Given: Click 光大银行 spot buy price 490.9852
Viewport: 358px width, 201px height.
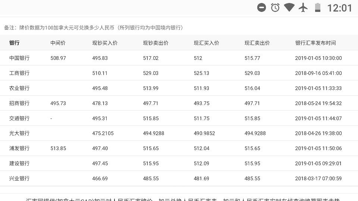Looking at the screenshot, I should pos(204,133).
